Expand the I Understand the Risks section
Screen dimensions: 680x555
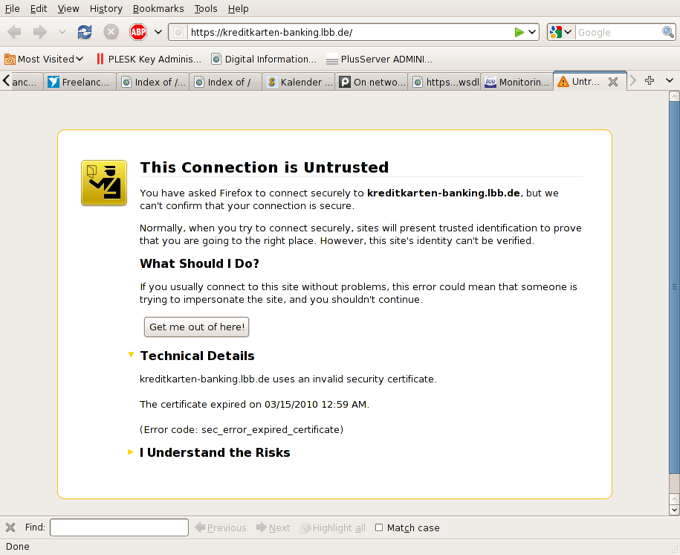pyautogui.click(x=131, y=452)
